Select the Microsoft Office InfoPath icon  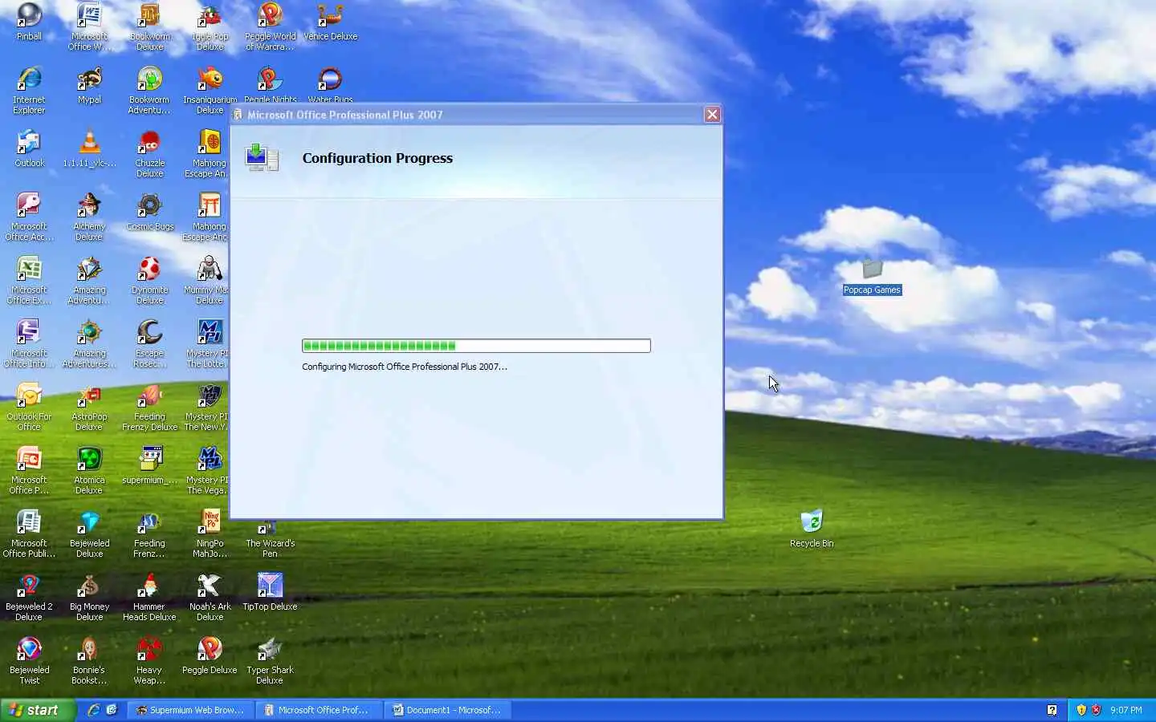point(29,344)
